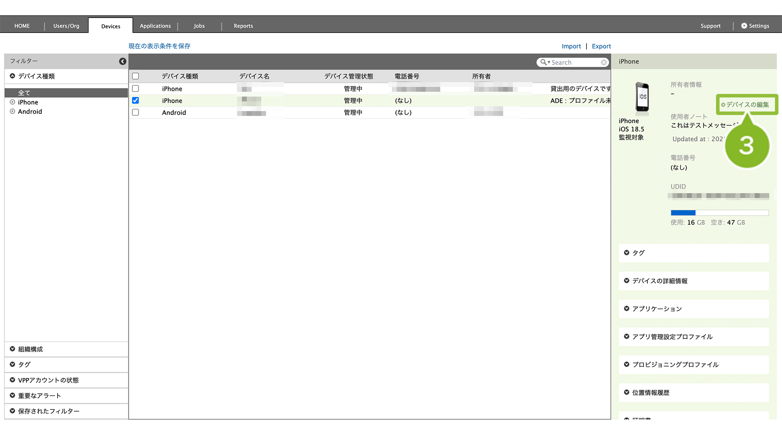Image resolution: width=782 pixels, height=439 pixels.
Task: Check the first iPhone row checkbox
Action: (135, 88)
